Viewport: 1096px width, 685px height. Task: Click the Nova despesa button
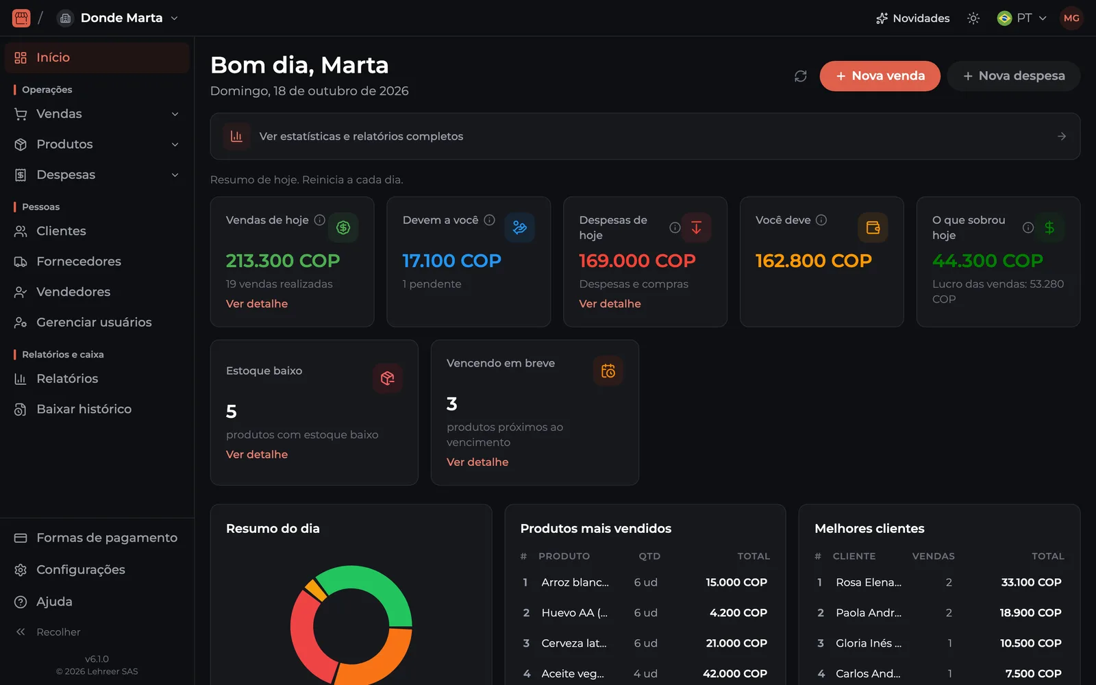tap(1014, 76)
